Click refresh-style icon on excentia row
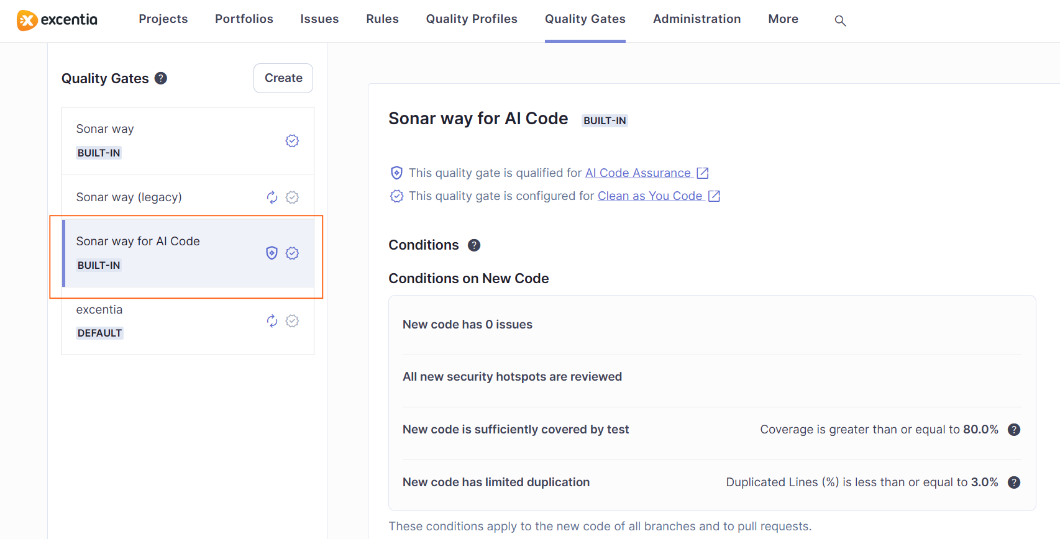Image resolution: width=1060 pixels, height=539 pixels. coord(272,321)
